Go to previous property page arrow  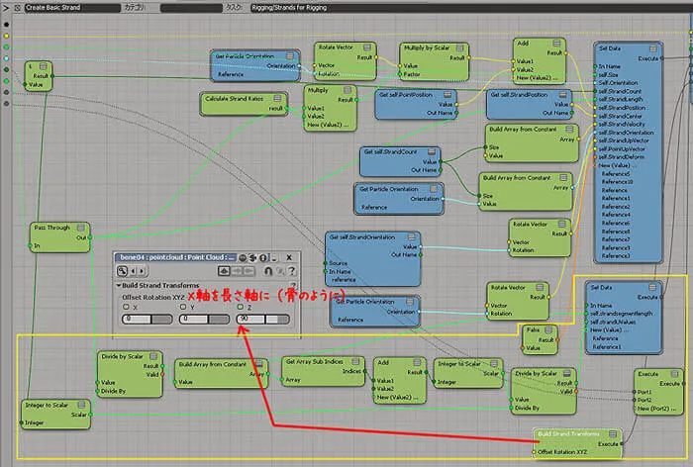pos(134,271)
